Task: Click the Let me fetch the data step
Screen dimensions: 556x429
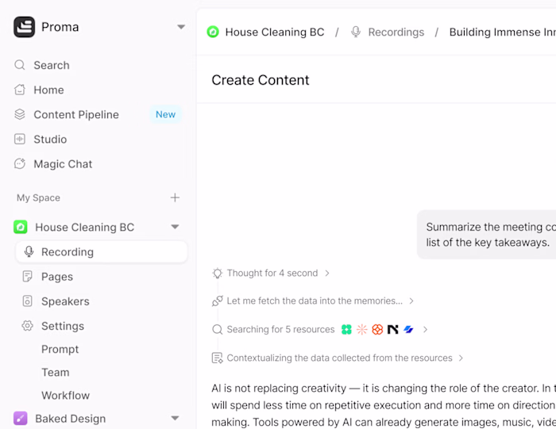Action: pos(315,301)
